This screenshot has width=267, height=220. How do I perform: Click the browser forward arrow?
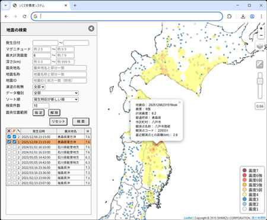pyautogui.click(x=15, y=17)
